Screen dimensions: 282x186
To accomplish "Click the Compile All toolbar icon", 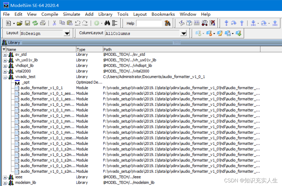I will pyautogui.click(x=189, y=23).
